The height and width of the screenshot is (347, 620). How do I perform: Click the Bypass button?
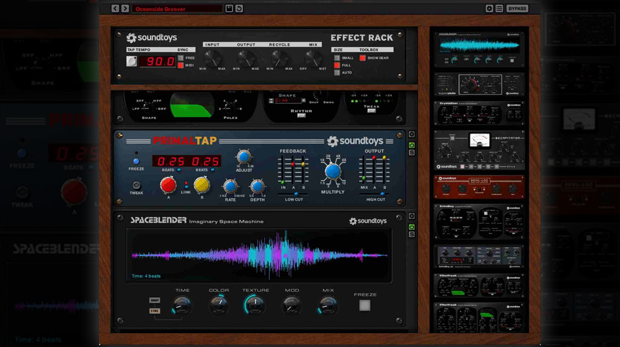point(517,9)
